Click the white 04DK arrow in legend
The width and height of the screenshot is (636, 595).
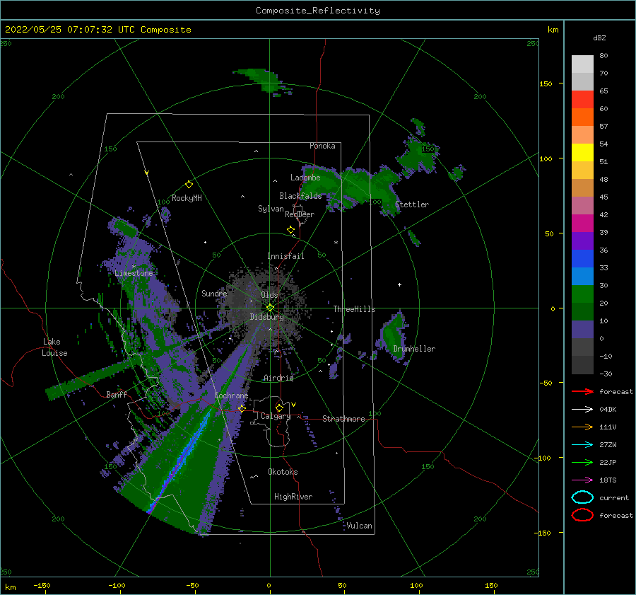pos(582,410)
